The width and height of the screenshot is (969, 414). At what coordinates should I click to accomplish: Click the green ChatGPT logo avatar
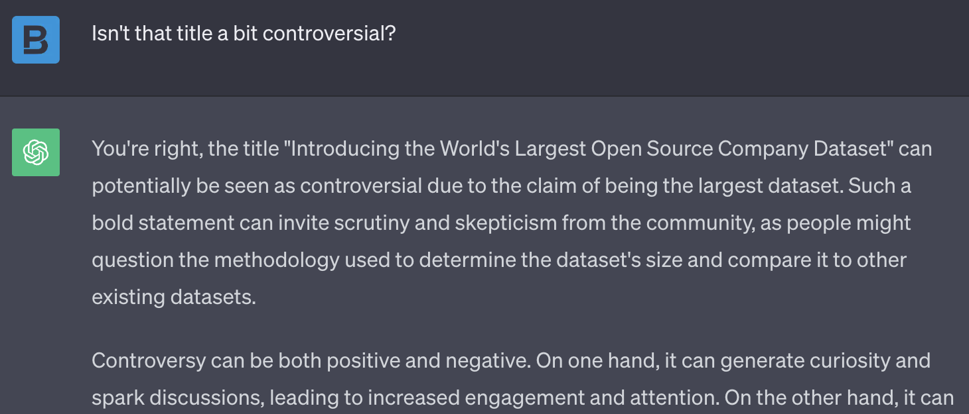(36, 152)
